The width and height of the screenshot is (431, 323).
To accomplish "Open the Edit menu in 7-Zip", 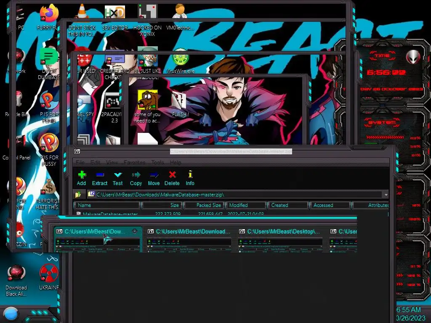I will click(95, 162).
